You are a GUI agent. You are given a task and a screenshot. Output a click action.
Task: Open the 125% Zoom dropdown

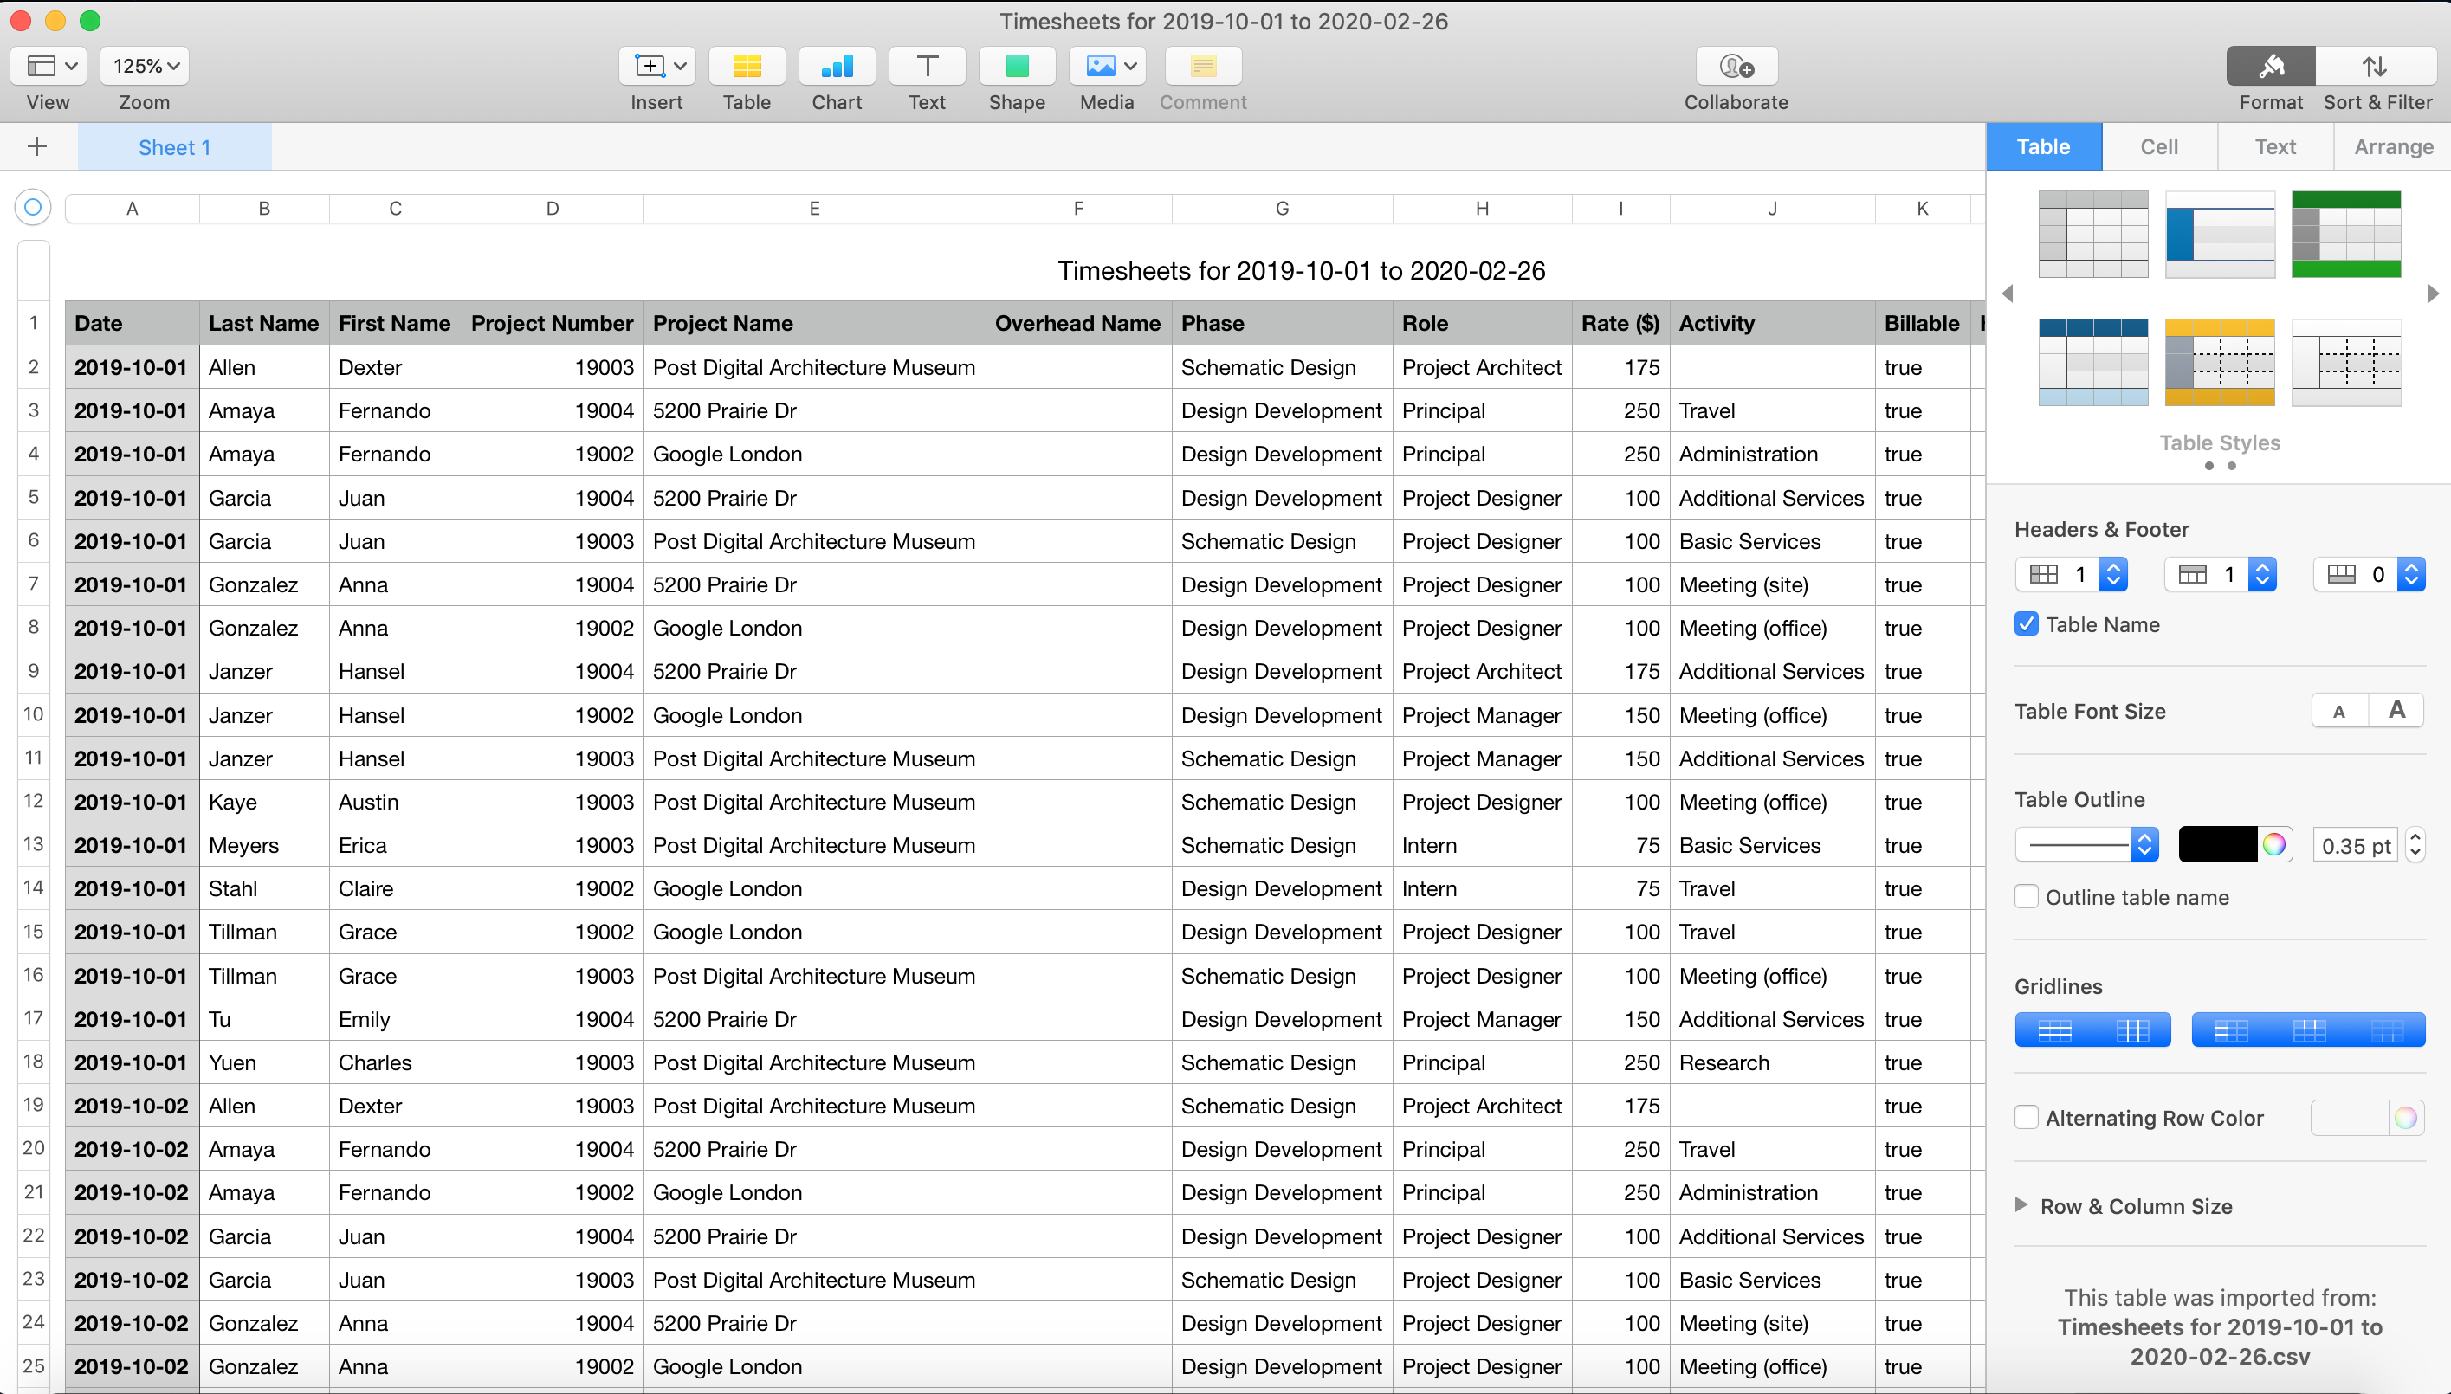145,66
